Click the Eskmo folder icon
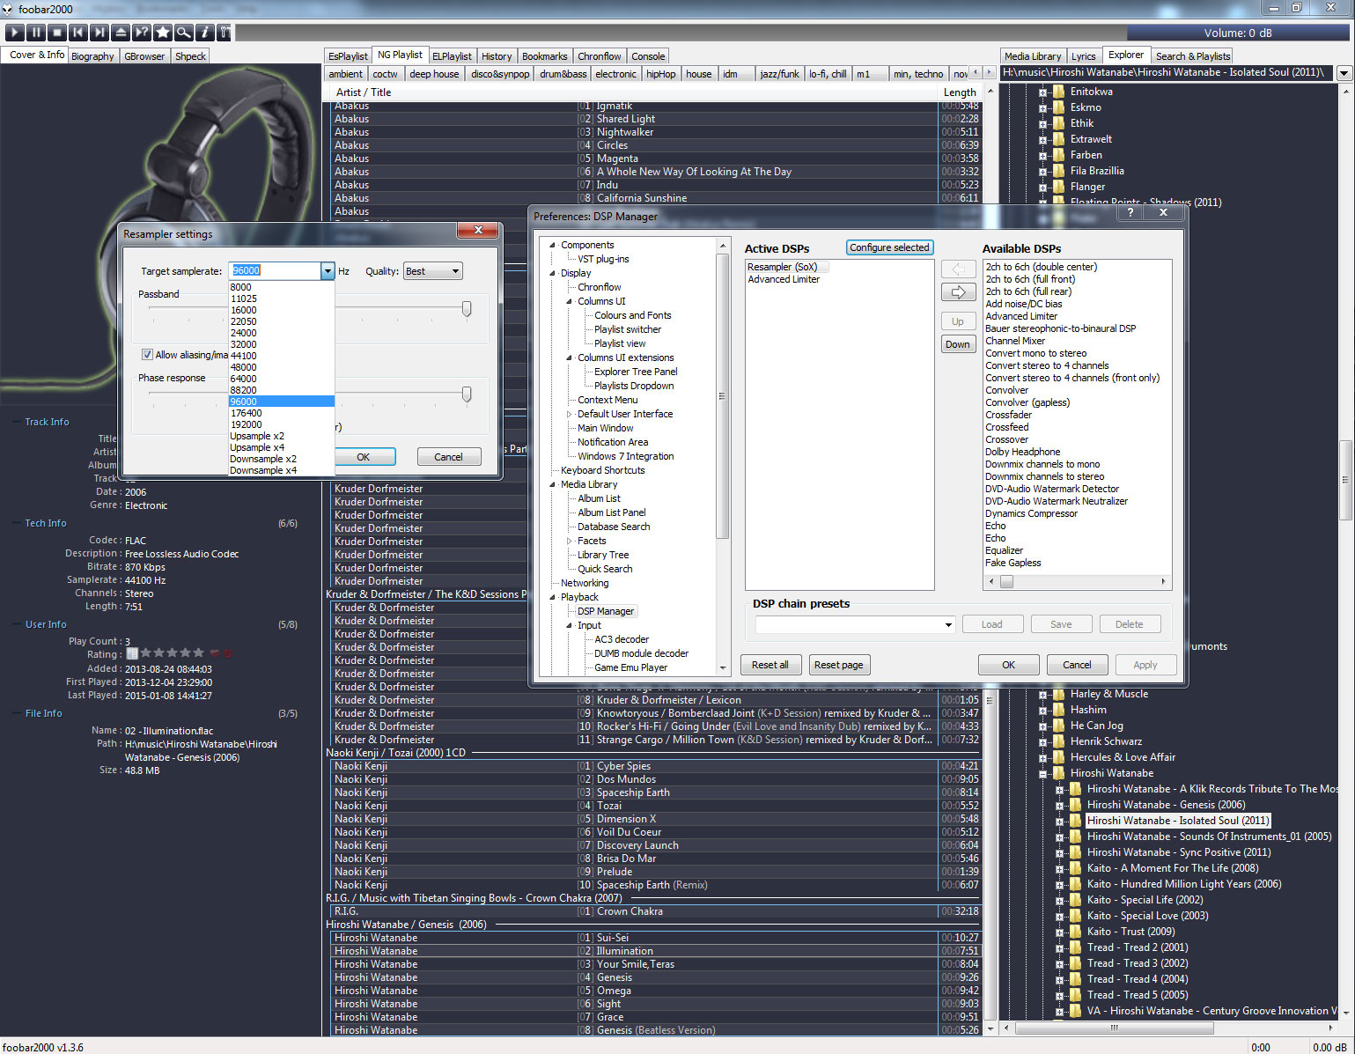Screen dimensions: 1355x1054 [x=1058, y=107]
